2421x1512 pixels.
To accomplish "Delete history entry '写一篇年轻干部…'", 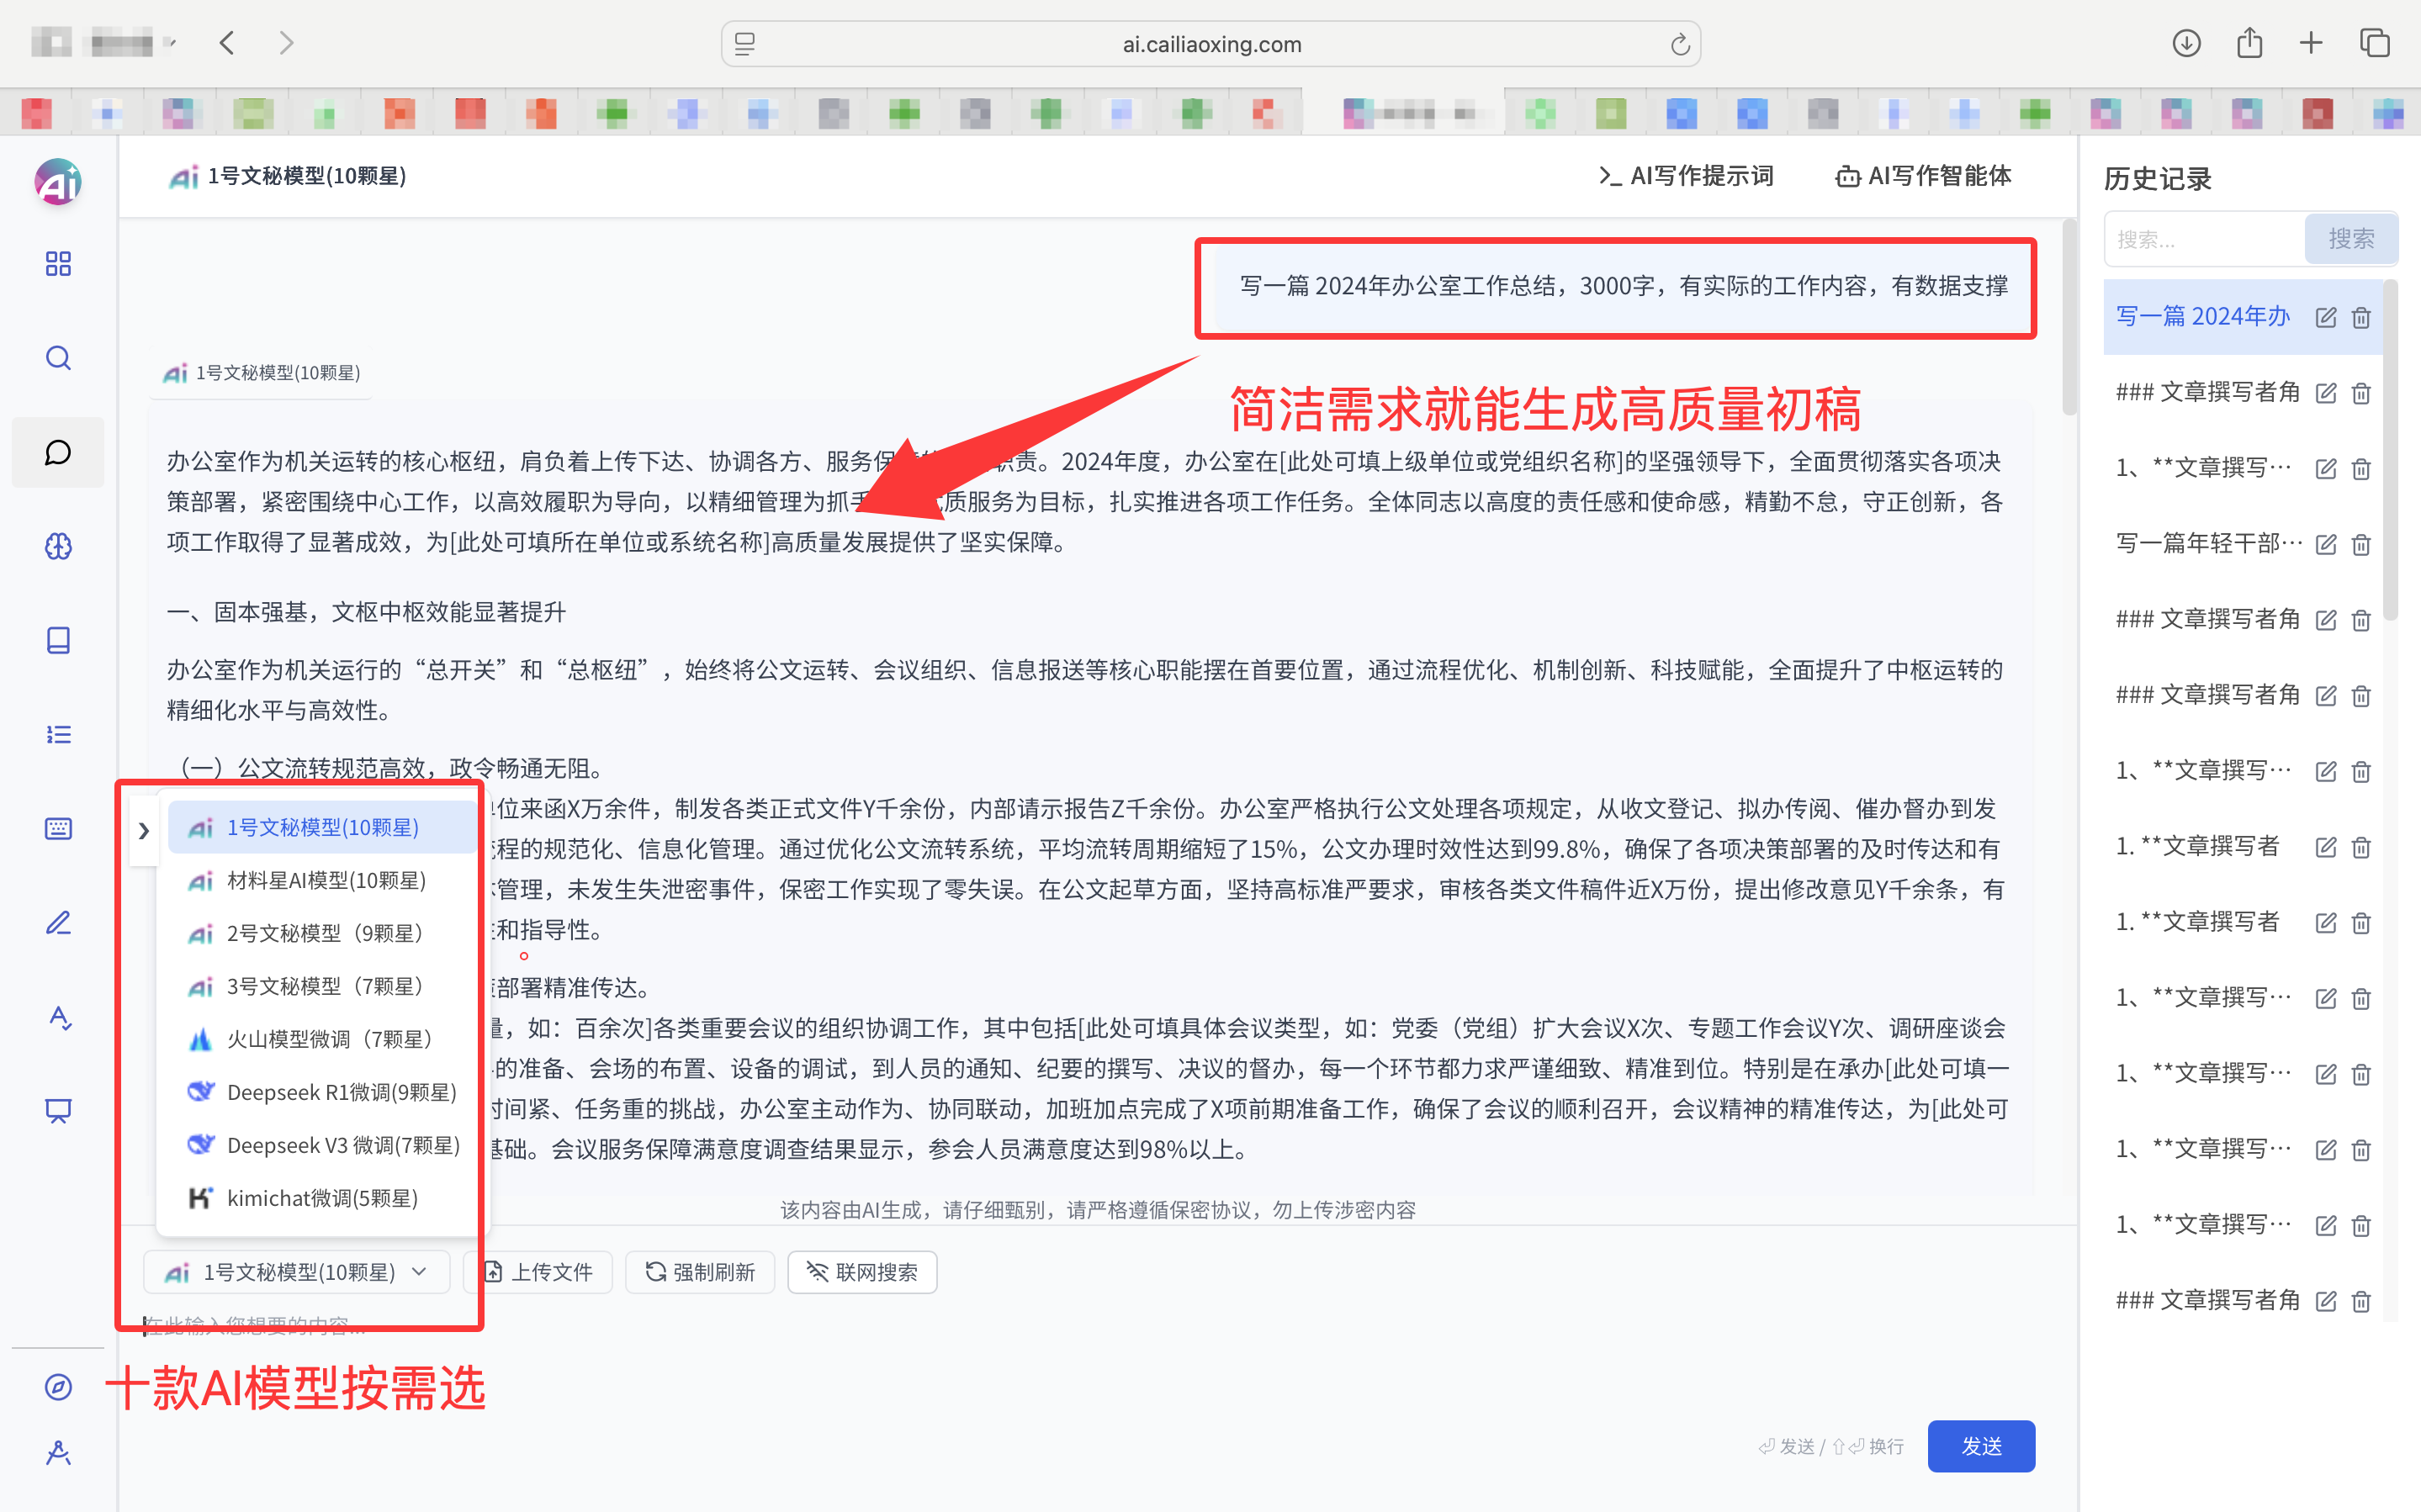I will 2361,544.
